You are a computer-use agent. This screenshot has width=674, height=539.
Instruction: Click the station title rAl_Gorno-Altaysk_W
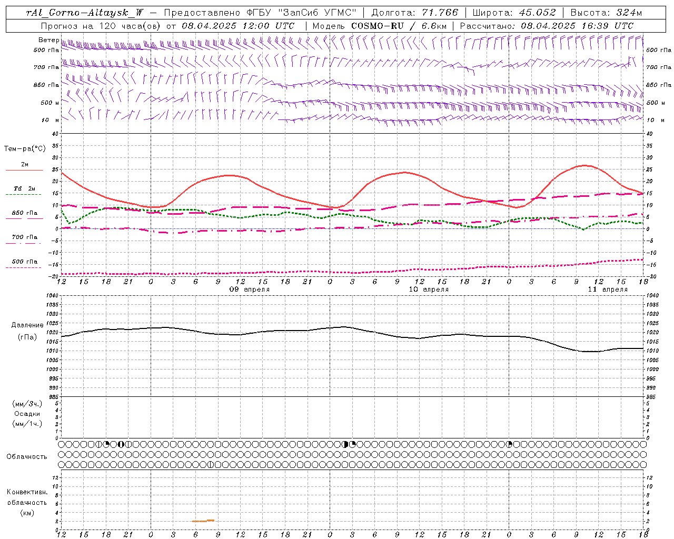(x=85, y=13)
